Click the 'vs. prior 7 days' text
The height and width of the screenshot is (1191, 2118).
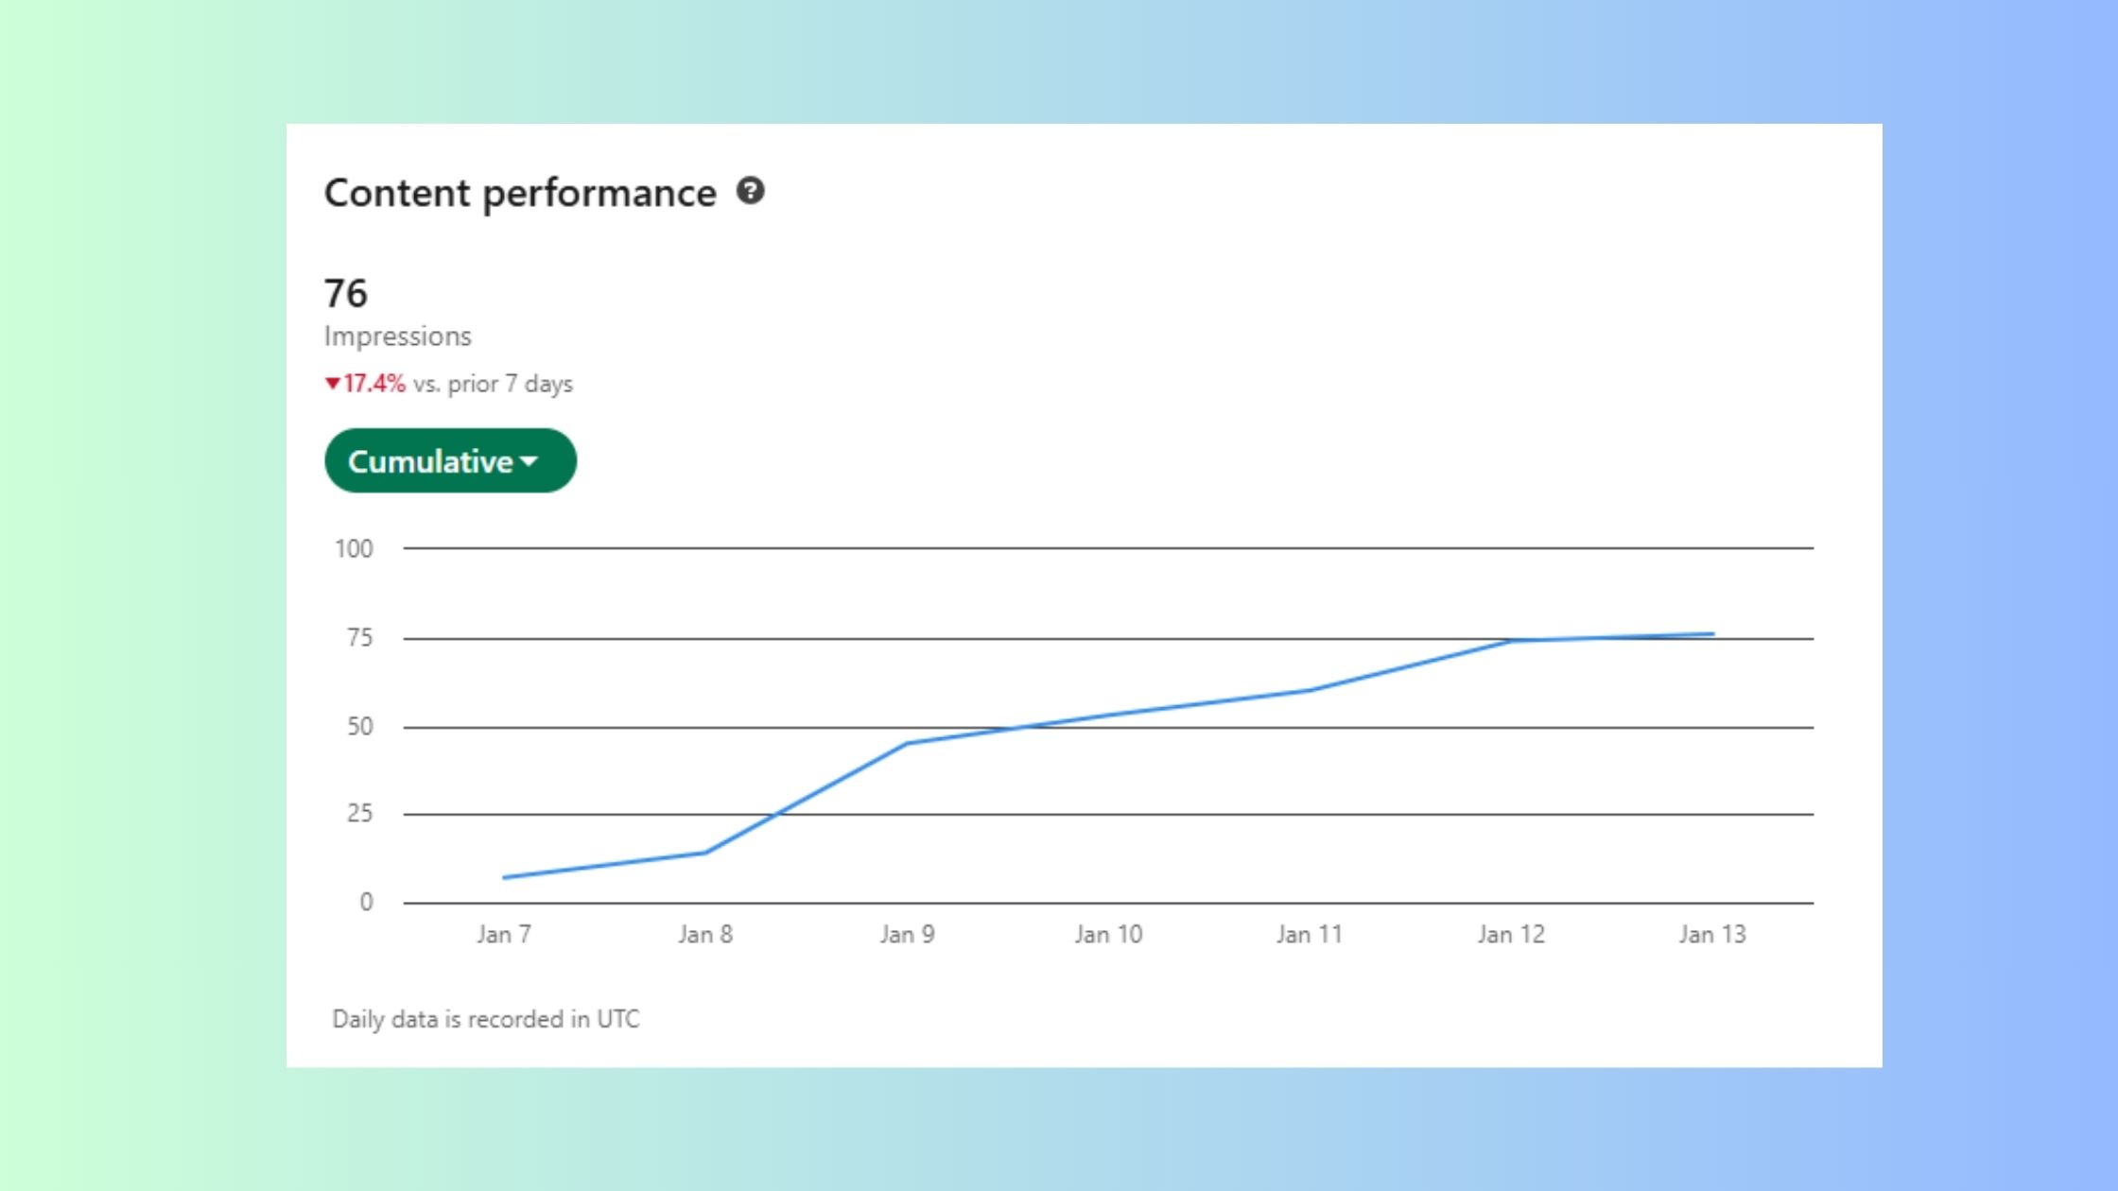tap(493, 384)
